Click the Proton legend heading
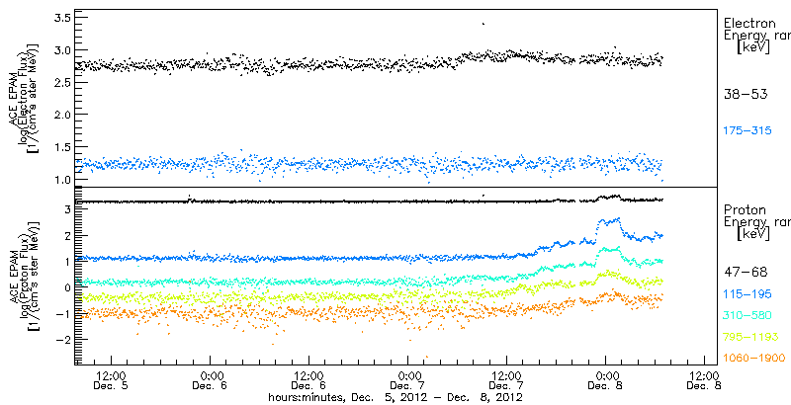Image resolution: width=791 pixels, height=405 pixels. [x=745, y=210]
